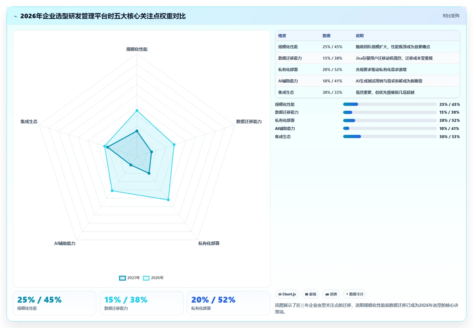Image resolution: width=473 pixels, height=328 pixels.
Task: Select the 数据卡片 tag
Action: (x=355, y=294)
